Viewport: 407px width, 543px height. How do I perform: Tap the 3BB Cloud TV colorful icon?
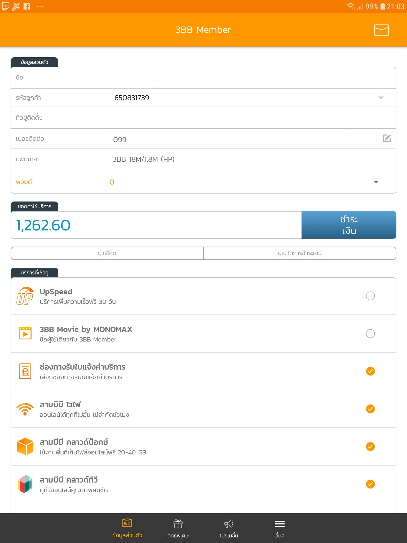(x=25, y=484)
